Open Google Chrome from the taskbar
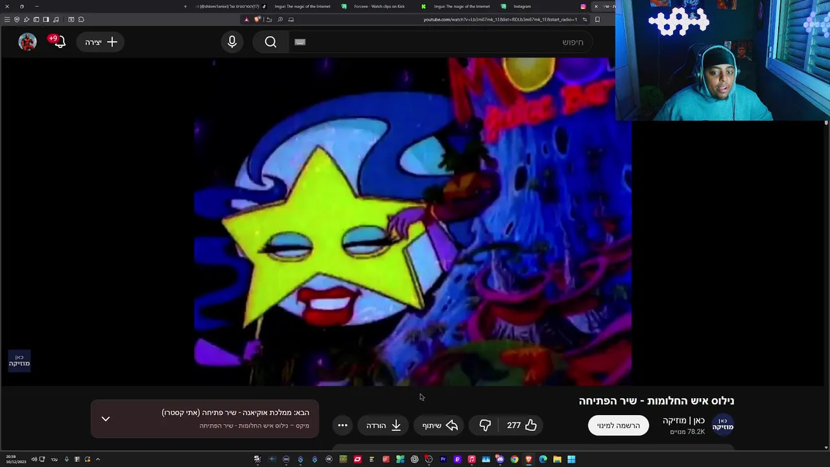 click(x=514, y=459)
